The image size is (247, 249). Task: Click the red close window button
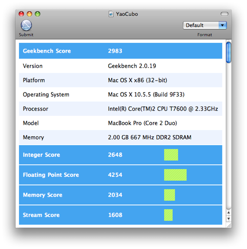coord(21,14)
